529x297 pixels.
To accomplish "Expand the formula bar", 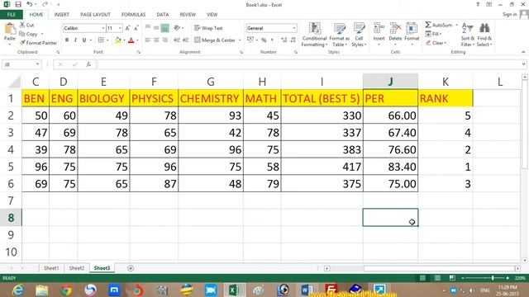I will click(523, 64).
